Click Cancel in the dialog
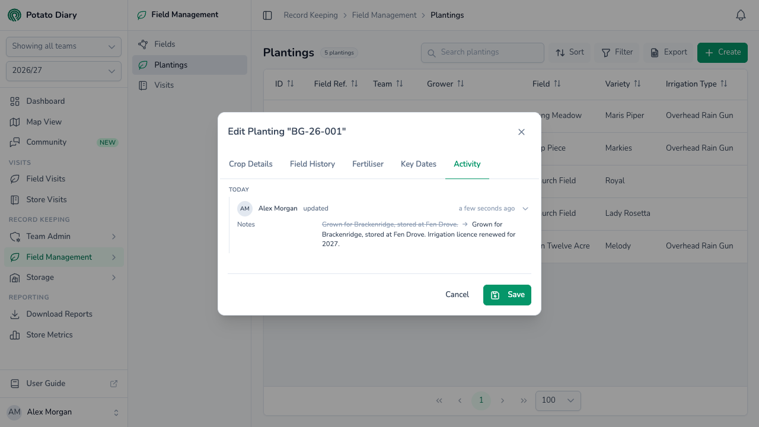This screenshot has width=759, height=427. [x=457, y=295]
